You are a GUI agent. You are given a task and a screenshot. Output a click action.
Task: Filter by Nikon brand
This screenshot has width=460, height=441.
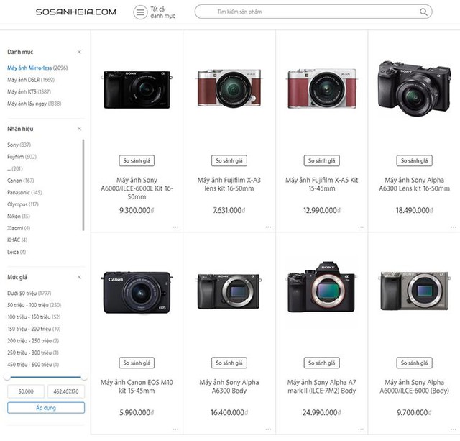(x=19, y=217)
